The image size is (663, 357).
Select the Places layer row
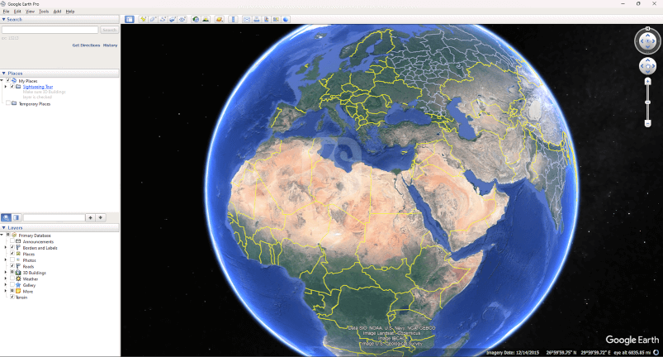[29, 254]
